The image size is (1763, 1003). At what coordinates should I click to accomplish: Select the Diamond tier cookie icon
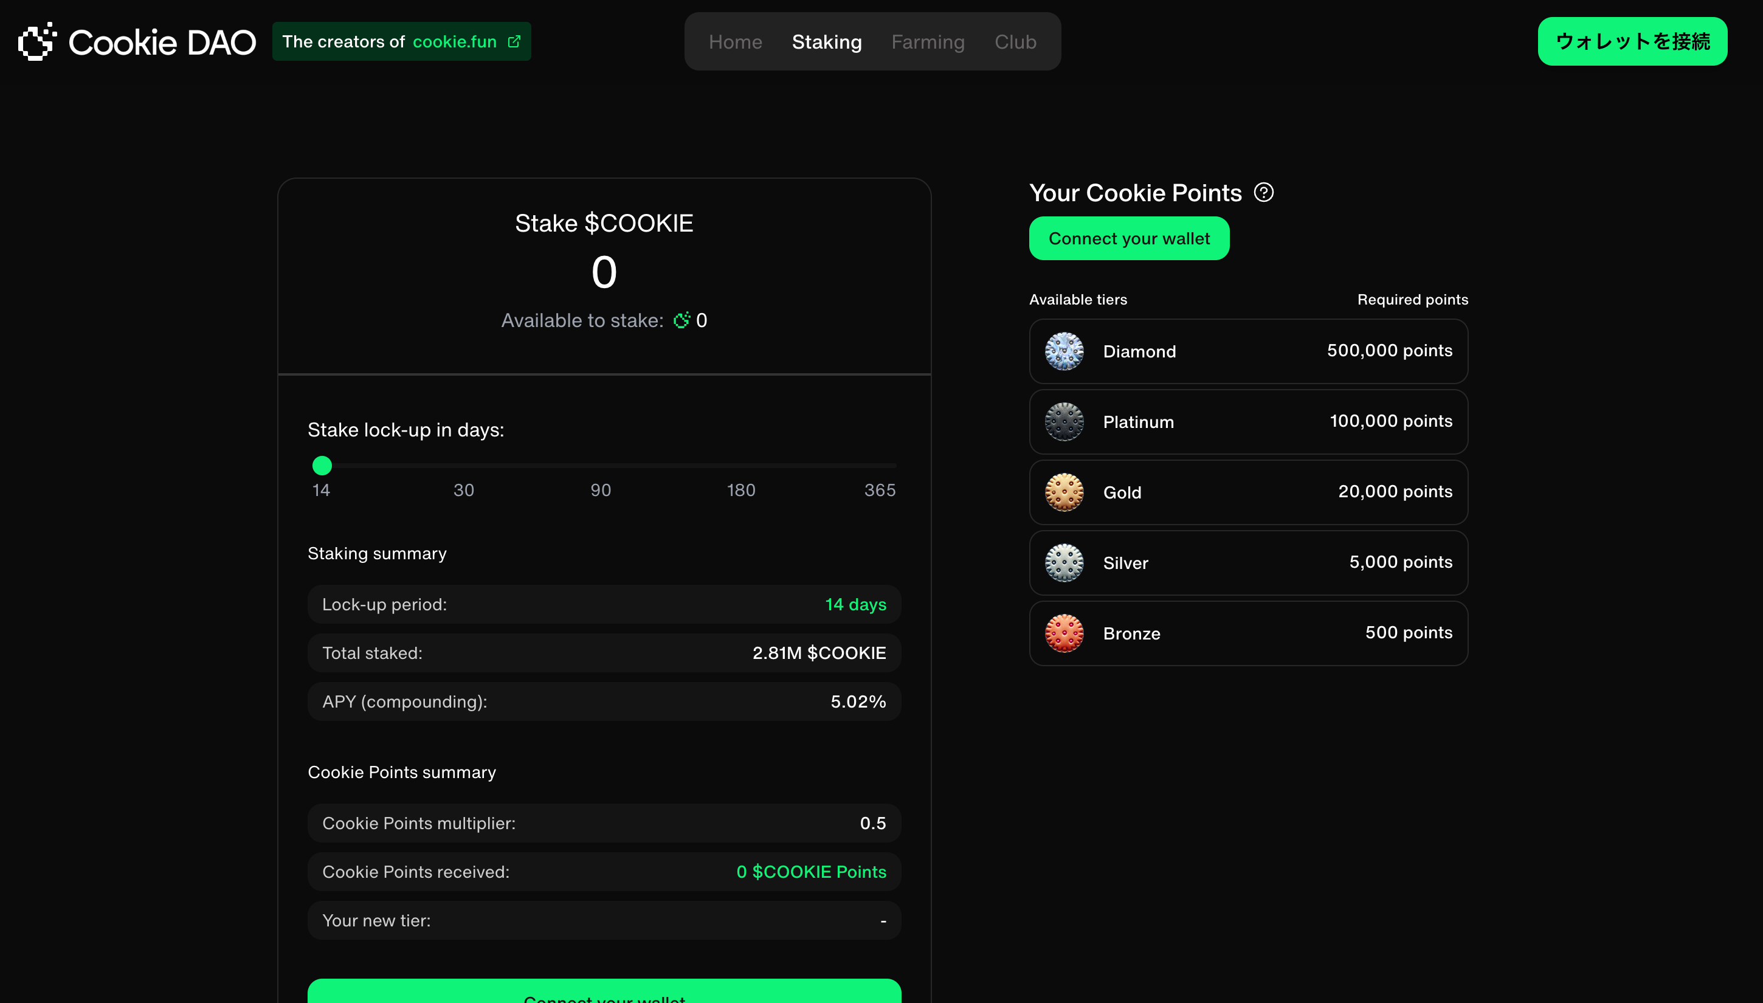pyautogui.click(x=1063, y=351)
